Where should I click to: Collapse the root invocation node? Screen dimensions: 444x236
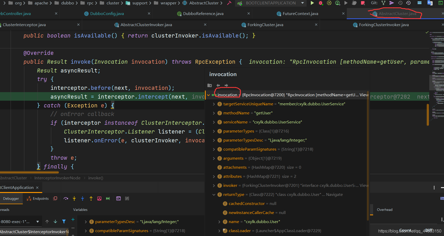point(209,95)
